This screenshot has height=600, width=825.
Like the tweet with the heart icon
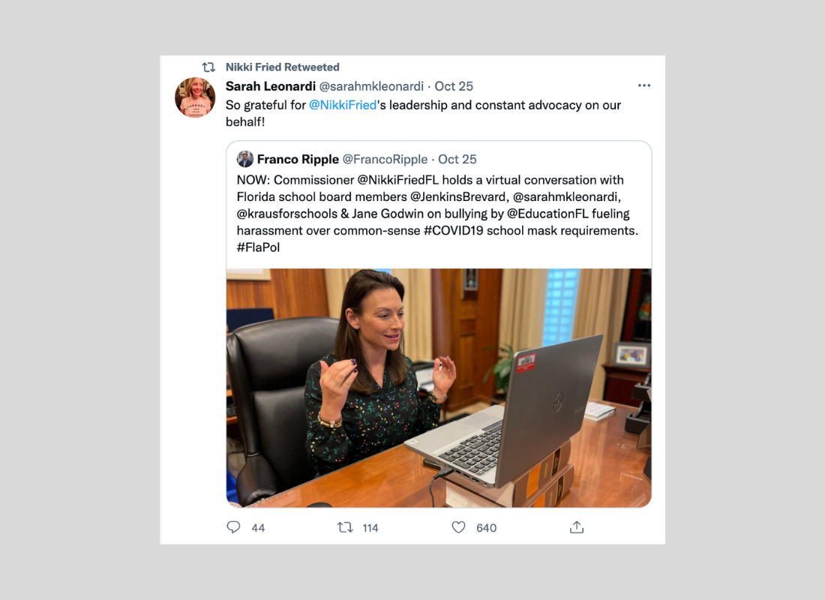[x=459, y=527]
